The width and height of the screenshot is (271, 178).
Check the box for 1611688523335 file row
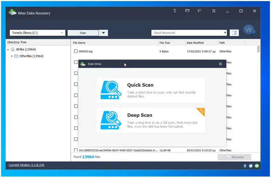tap(76, 150)
